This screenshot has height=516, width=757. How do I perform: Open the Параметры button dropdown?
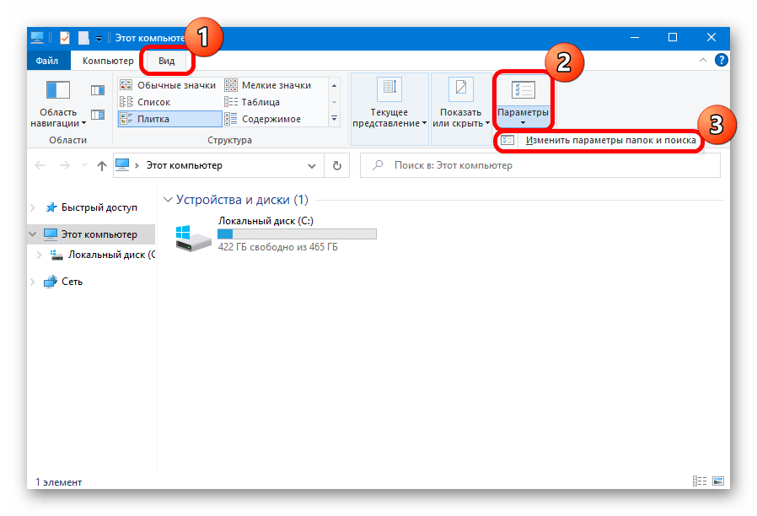click(523, 117)
